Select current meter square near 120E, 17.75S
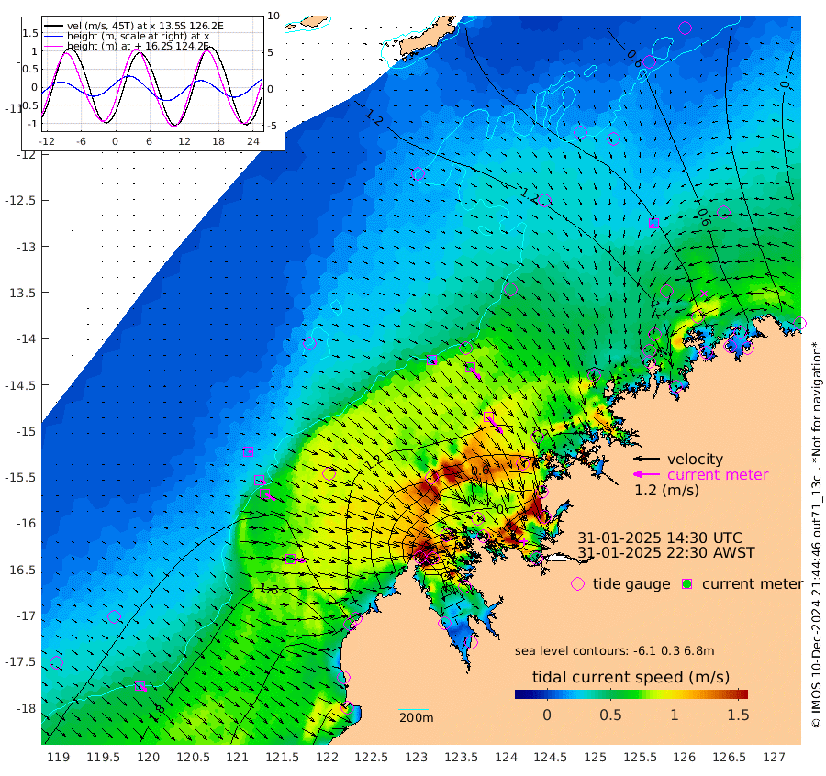 [140, 685]
